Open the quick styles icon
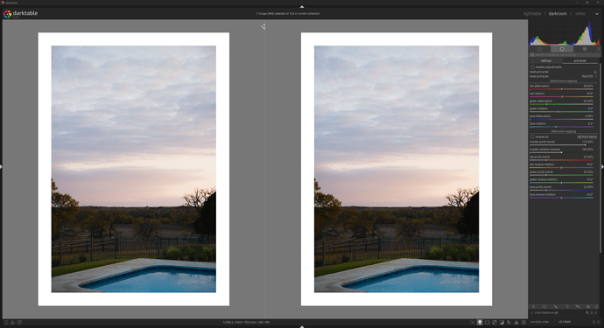Viewport: 604px width, 328px height. pos(13,322)
